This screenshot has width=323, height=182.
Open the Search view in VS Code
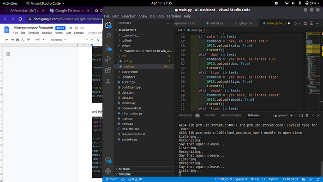[x=108, y=36]
